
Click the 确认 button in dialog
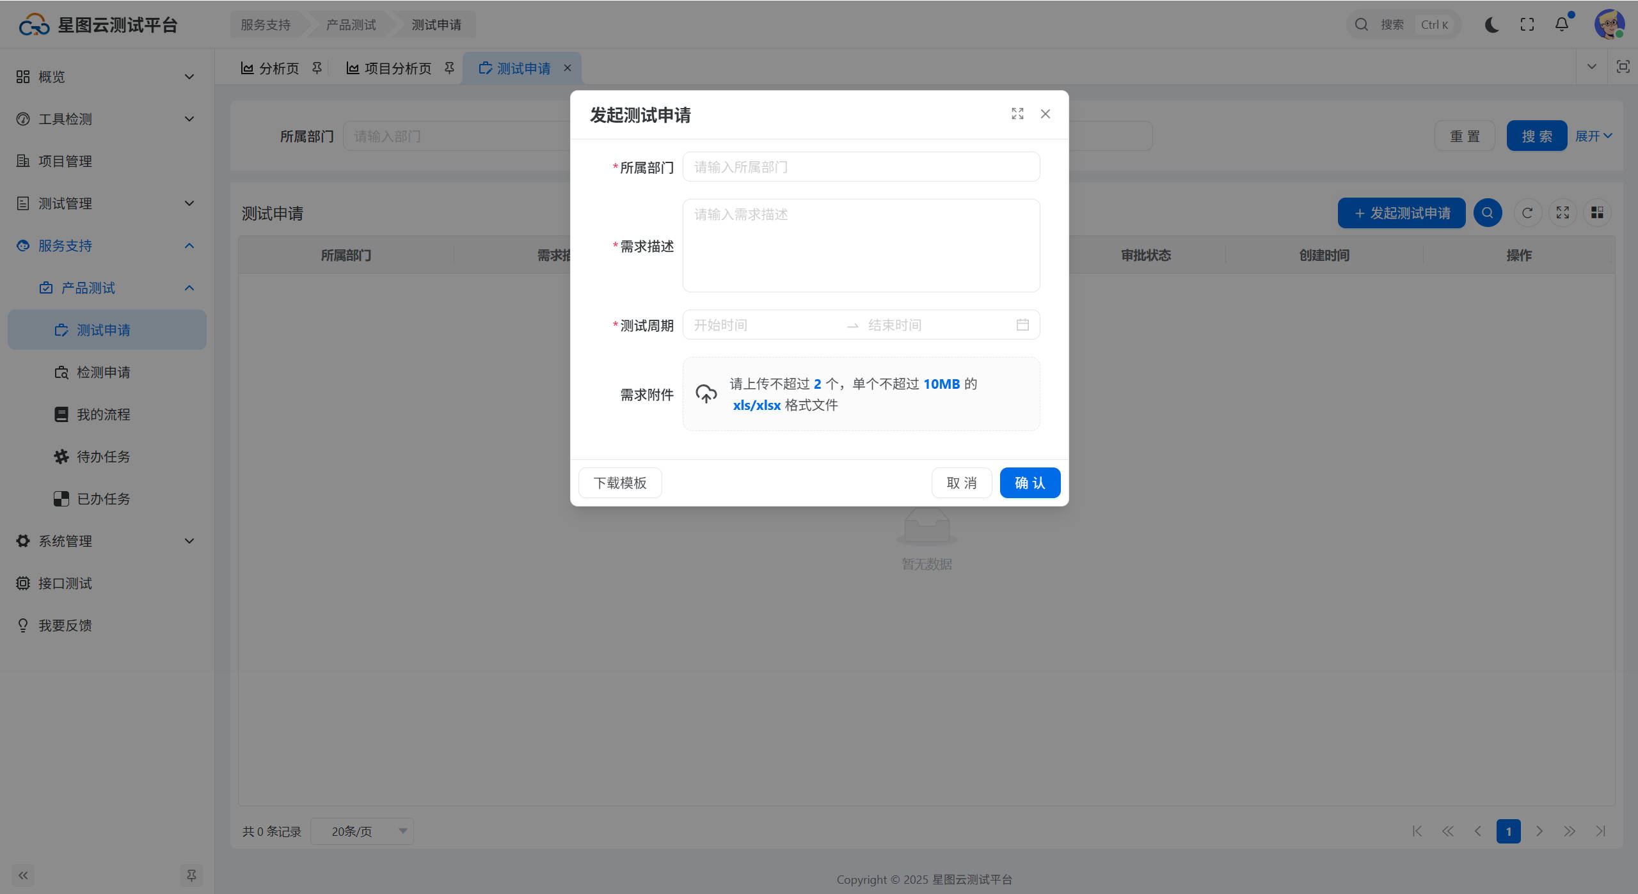click(x=1030, y=483)
